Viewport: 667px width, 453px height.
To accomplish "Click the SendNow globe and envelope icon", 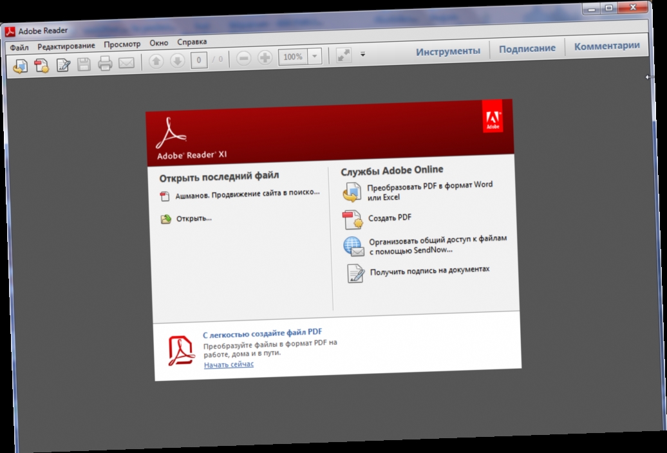I will tap(354, 246).
